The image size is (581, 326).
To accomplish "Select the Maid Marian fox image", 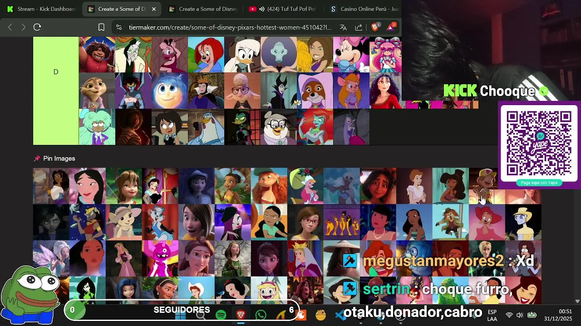I will (x=315, y=91).
